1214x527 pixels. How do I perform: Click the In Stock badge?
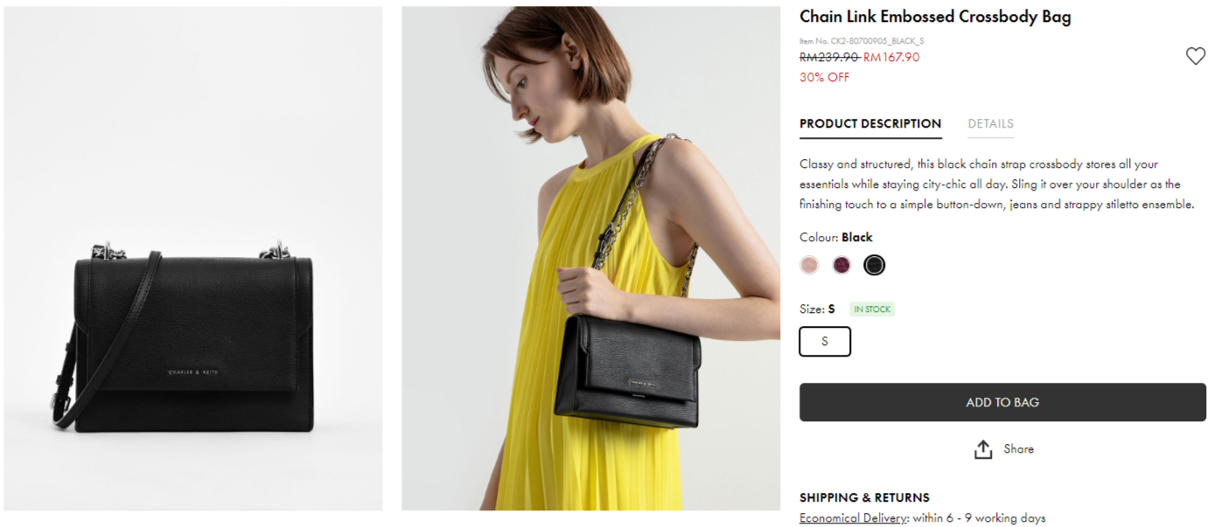[x=872, y=309]
